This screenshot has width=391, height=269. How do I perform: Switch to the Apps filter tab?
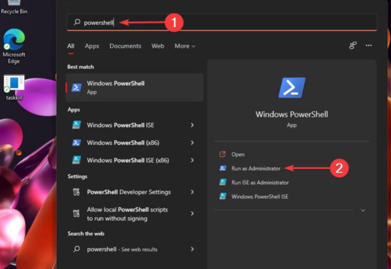click(x=92, y=46)
